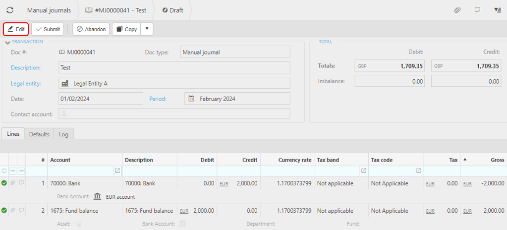Click the Legal entity label link
The height and width of the screenshot is (230, 507).
(26, 83)
